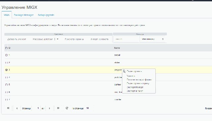The width and height of the screenshot is (212, 121).
Task: Select the 'slider' name cell
Action: [117, 63]
